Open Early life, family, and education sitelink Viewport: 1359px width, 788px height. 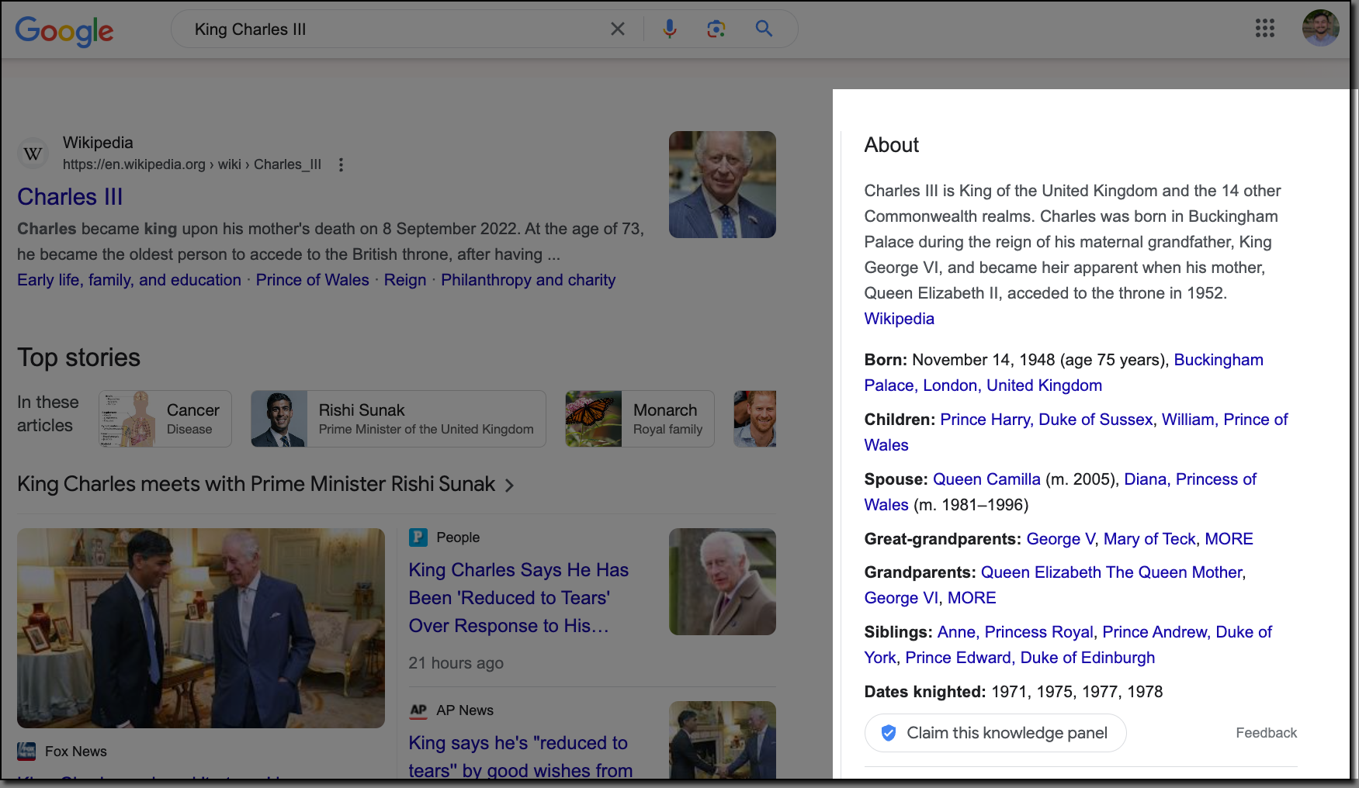pyautogui.click(x=129, y=280)
